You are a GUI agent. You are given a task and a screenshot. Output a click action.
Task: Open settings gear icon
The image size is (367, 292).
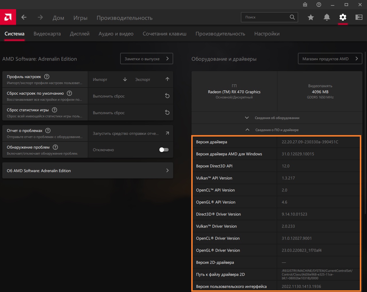point(343,17)
